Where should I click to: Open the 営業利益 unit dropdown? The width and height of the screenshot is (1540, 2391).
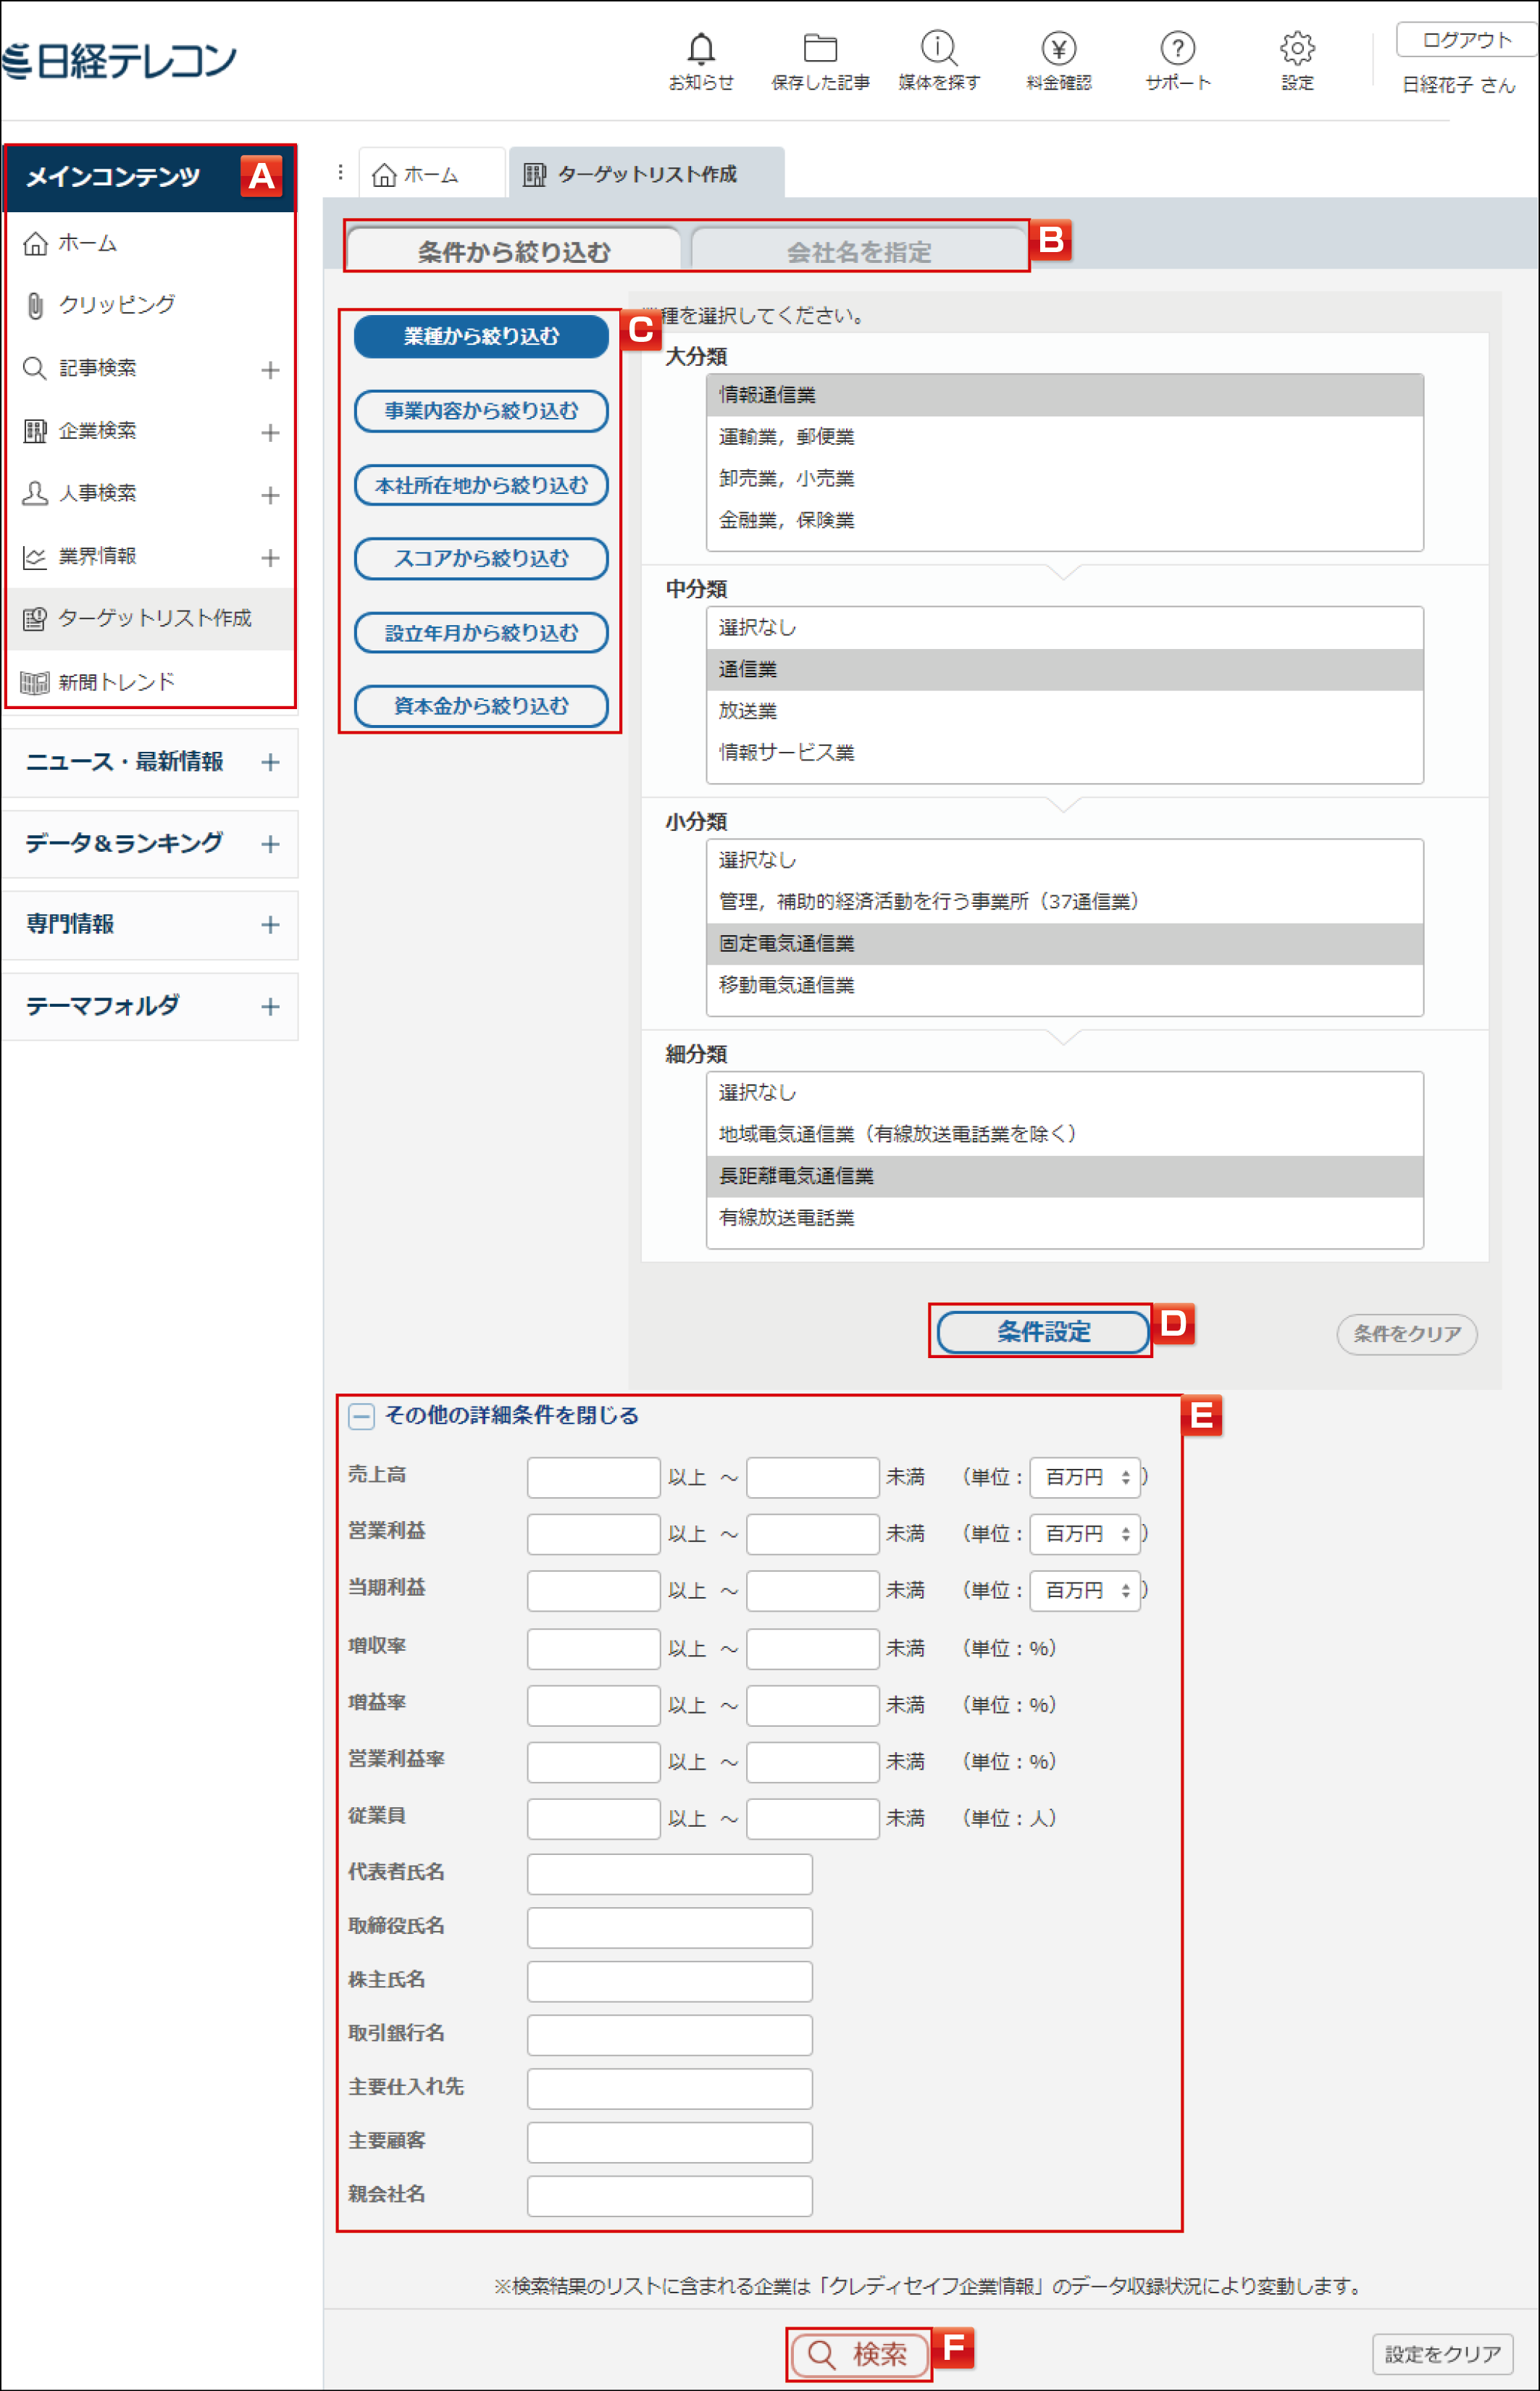click(1084, 1533)
